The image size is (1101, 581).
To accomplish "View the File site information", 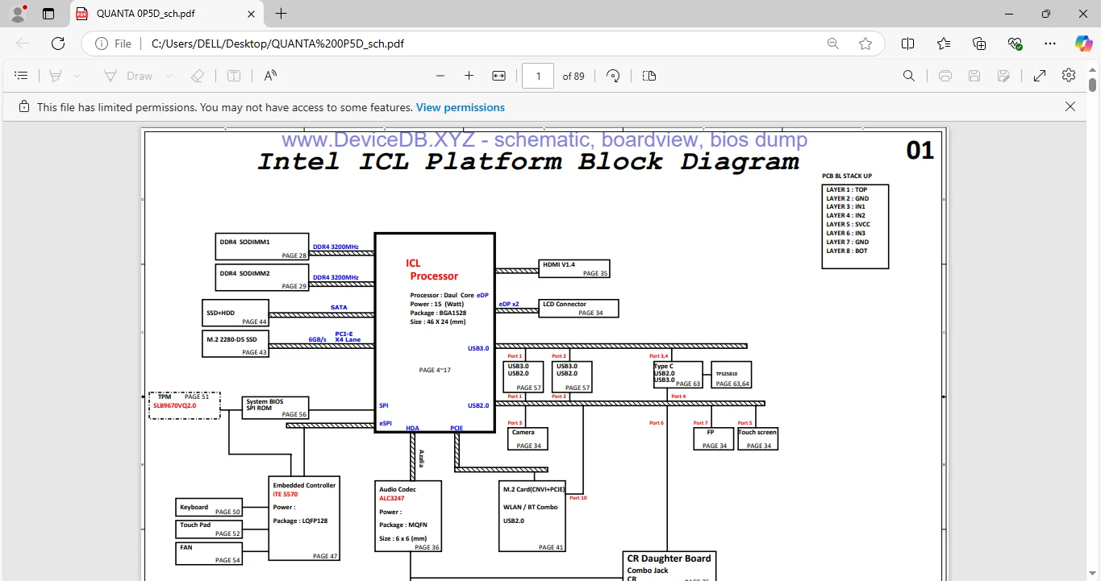I will pos(112,44).
